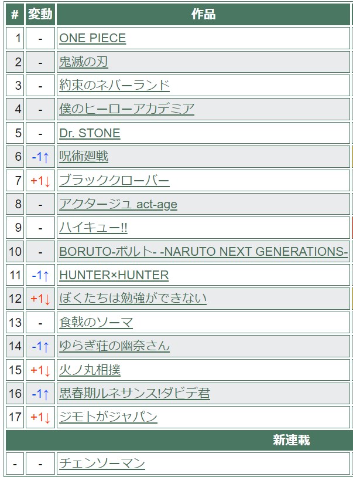Open ブラッククローバー title link
Viewport: 353px width, 477px height.
point(114,180)
